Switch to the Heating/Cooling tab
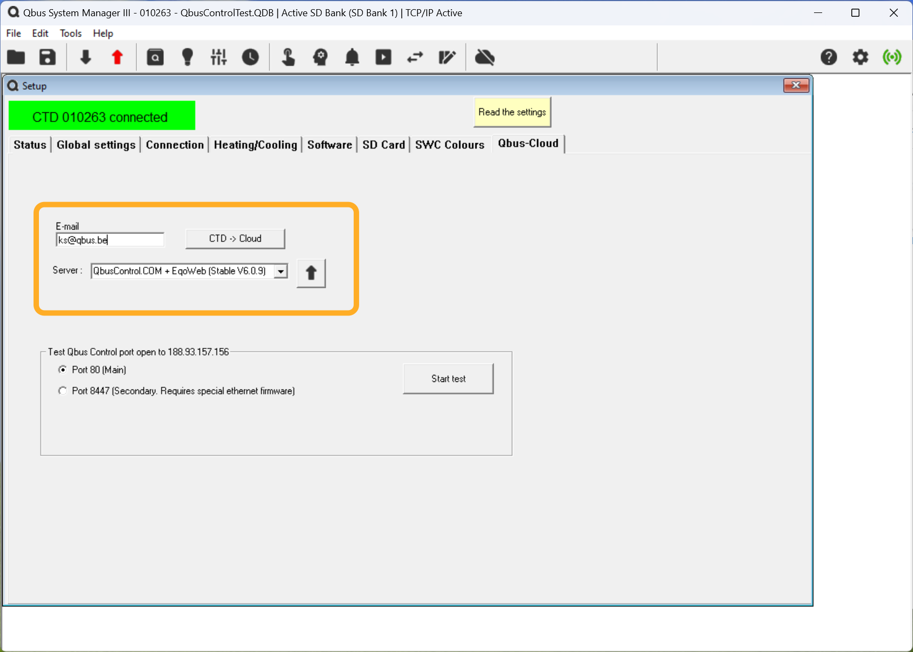Image resolution: width=913 pixels, height=652 pixels. pyautogui.click(x=255, y=145)
